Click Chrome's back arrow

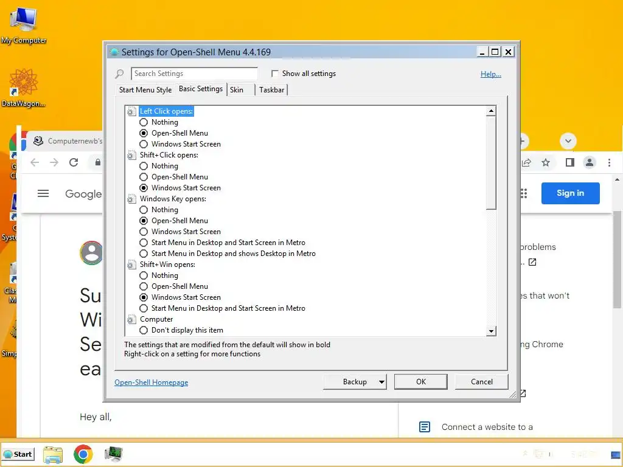(35, 162)
